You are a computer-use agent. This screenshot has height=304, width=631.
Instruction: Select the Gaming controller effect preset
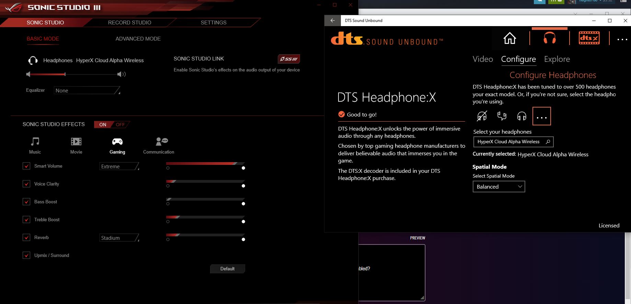point(117,146)
